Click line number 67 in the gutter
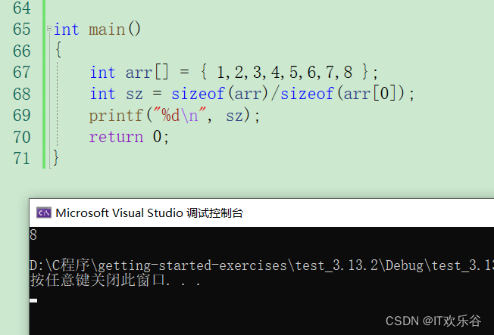This screenshot has height=335, width=494. pyautogui.click(x=22, y=73)
